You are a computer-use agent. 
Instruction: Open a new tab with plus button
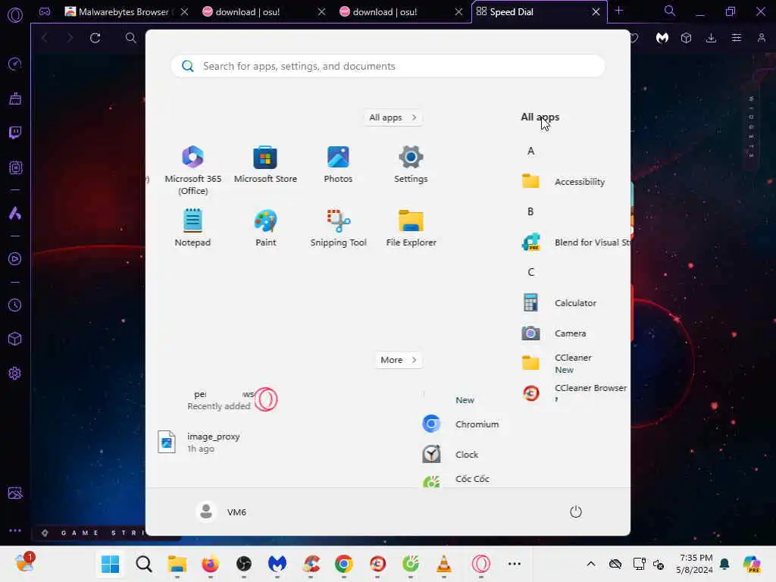pyautogui.click(x=618, y=11)
